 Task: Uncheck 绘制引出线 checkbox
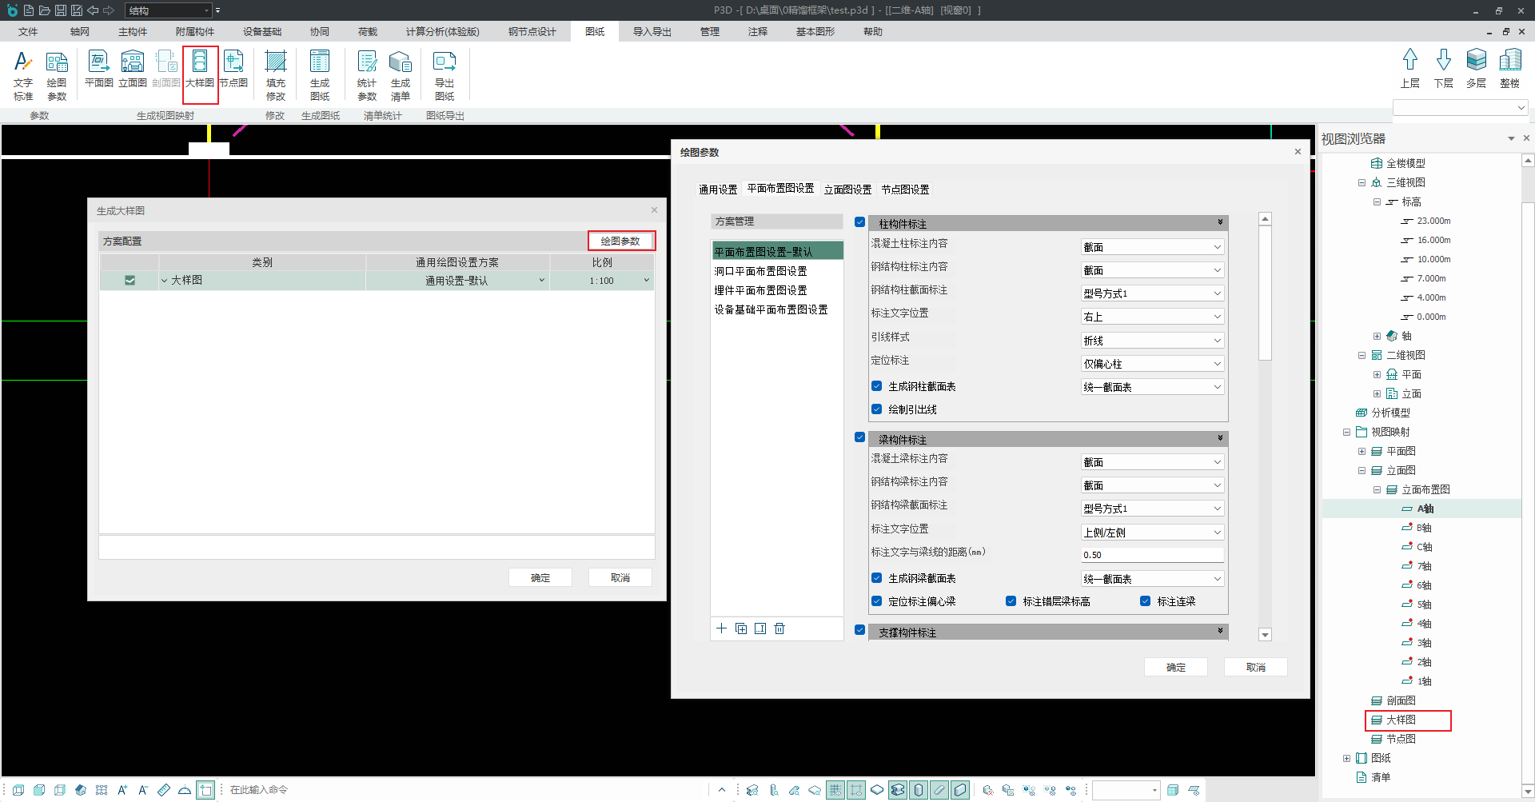tap(877, 409)
